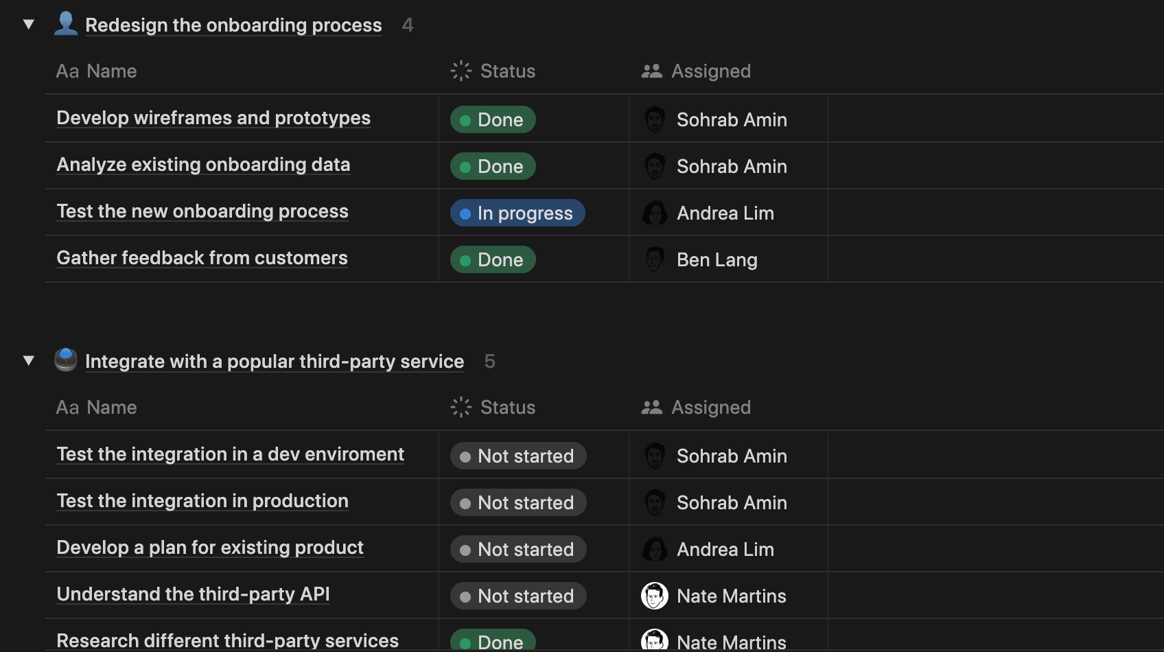Click the Redesign onboarding project person icon
1164x652 pixels.
point(66,24)
